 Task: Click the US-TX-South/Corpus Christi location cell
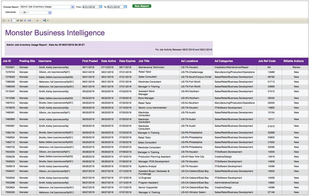point(196,77)
